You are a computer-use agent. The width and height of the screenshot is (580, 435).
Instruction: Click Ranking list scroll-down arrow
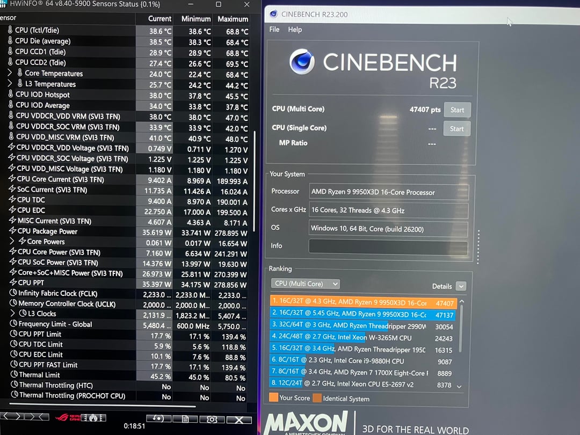coord(459,386)
